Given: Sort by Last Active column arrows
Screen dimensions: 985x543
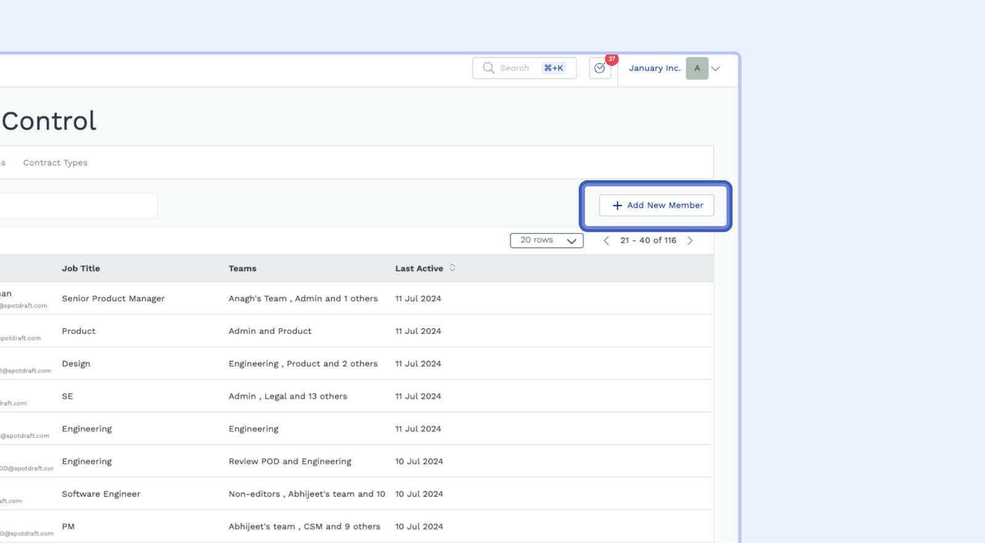Looking at the screenshot, I should 452,268.
